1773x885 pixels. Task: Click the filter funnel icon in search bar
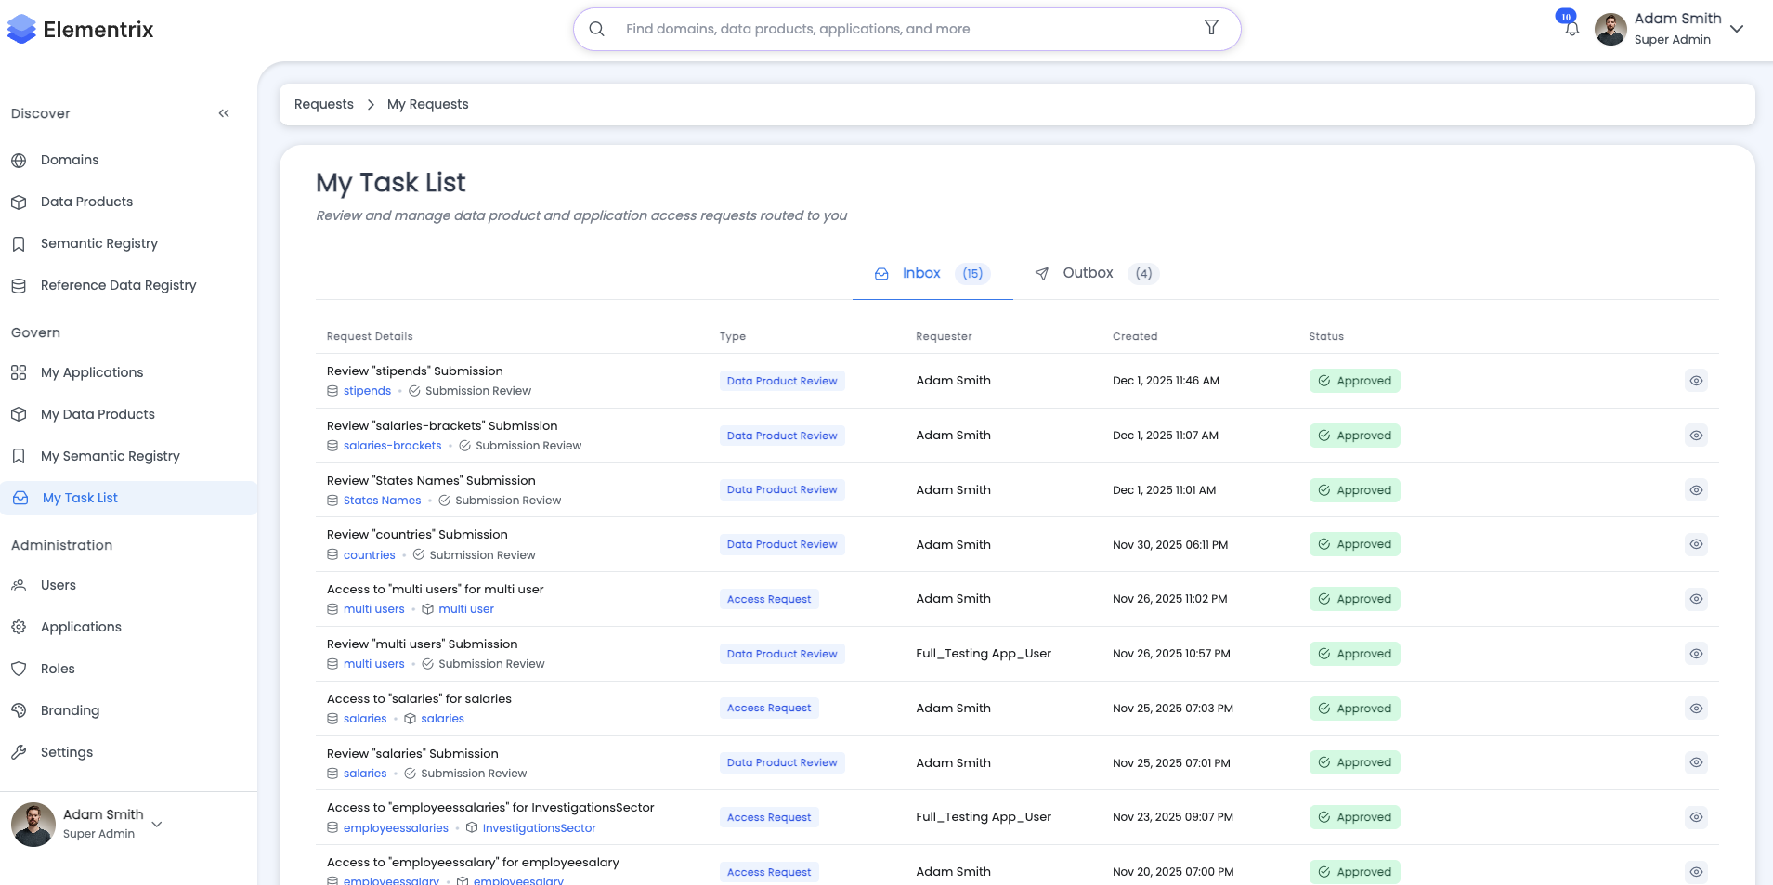pos(1211,28)
